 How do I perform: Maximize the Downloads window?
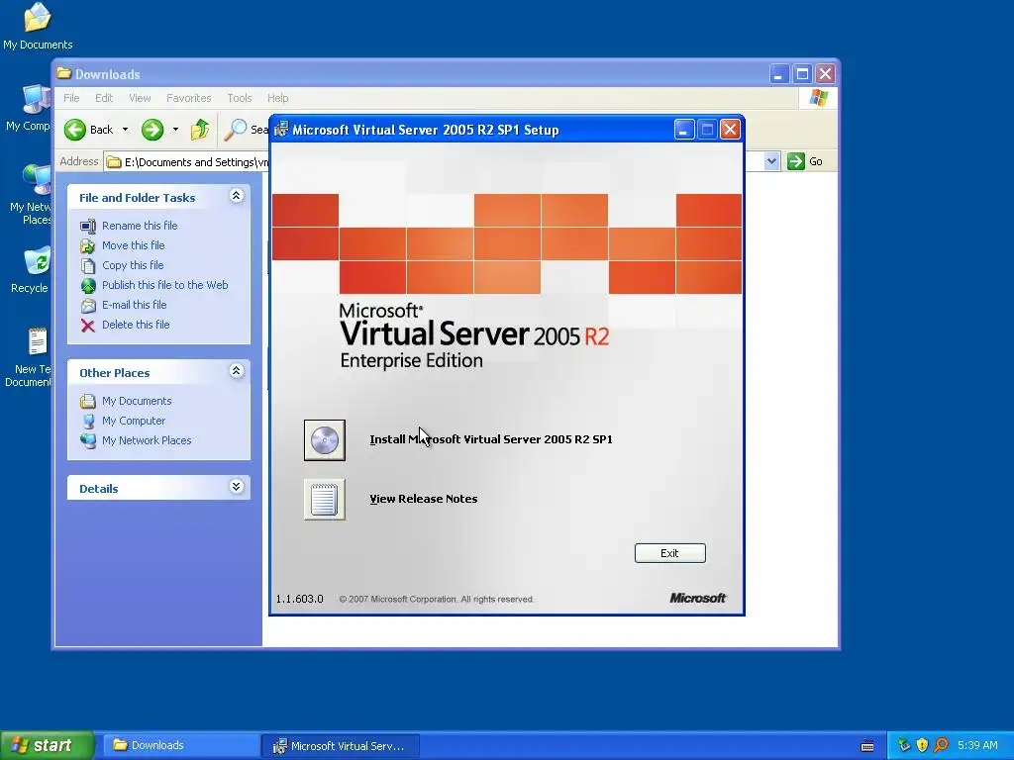point(802,74)
